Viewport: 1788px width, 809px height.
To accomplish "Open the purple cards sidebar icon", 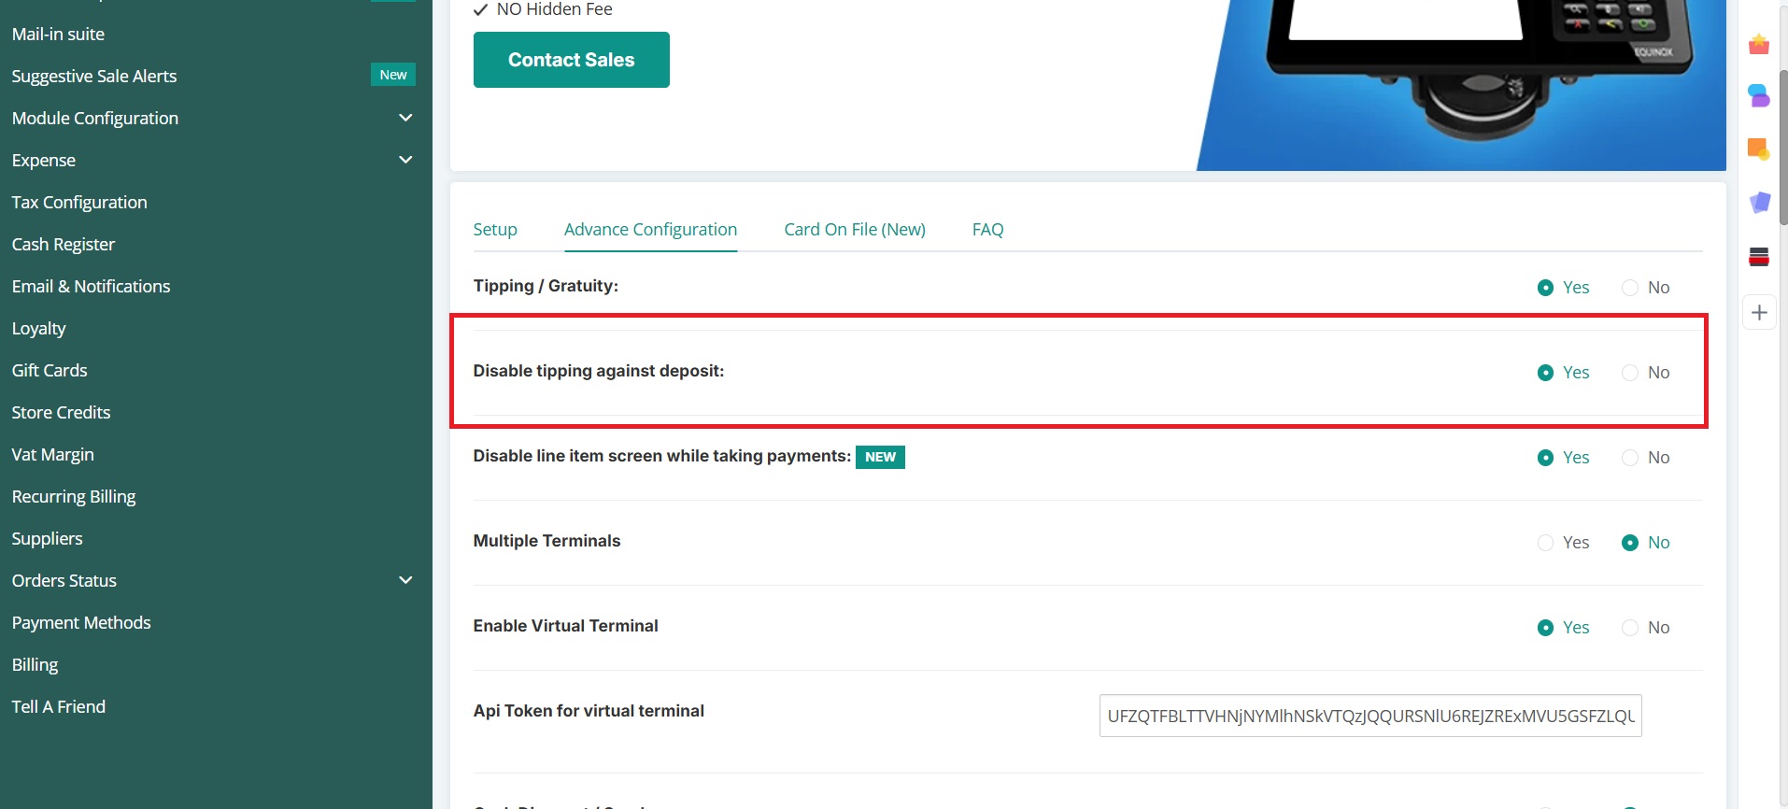I will coord(1759,202).
